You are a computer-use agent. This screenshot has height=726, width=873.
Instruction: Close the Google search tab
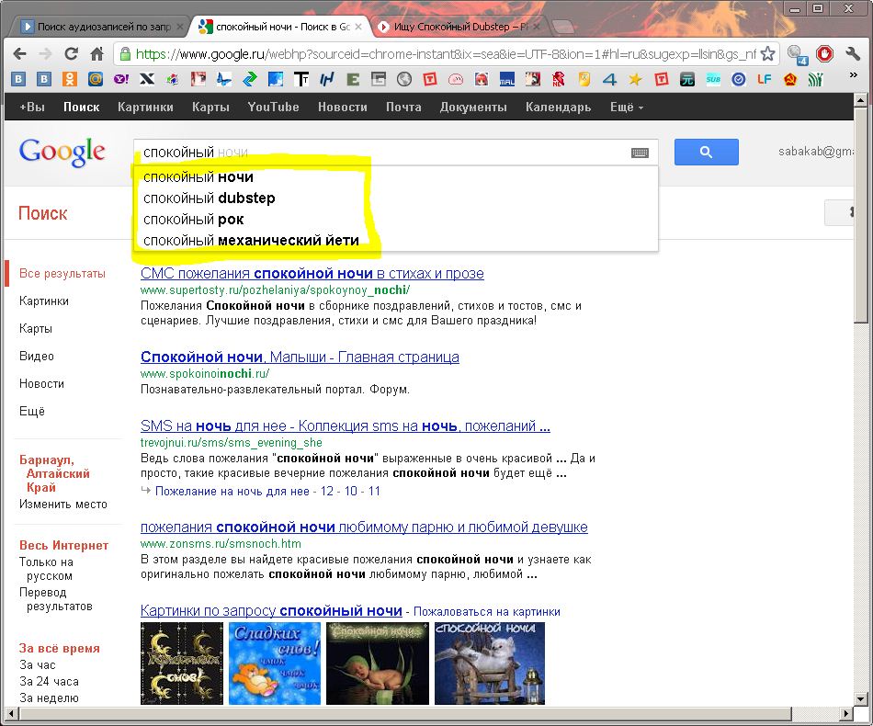tap(358, 26)
